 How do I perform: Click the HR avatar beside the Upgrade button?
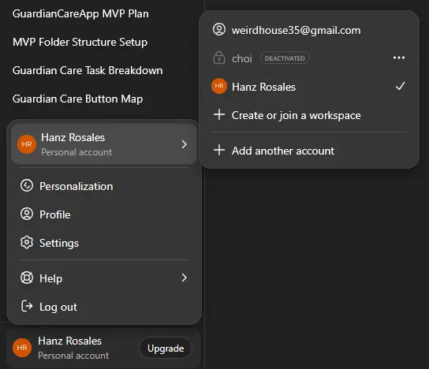click(x=22, y=348)
